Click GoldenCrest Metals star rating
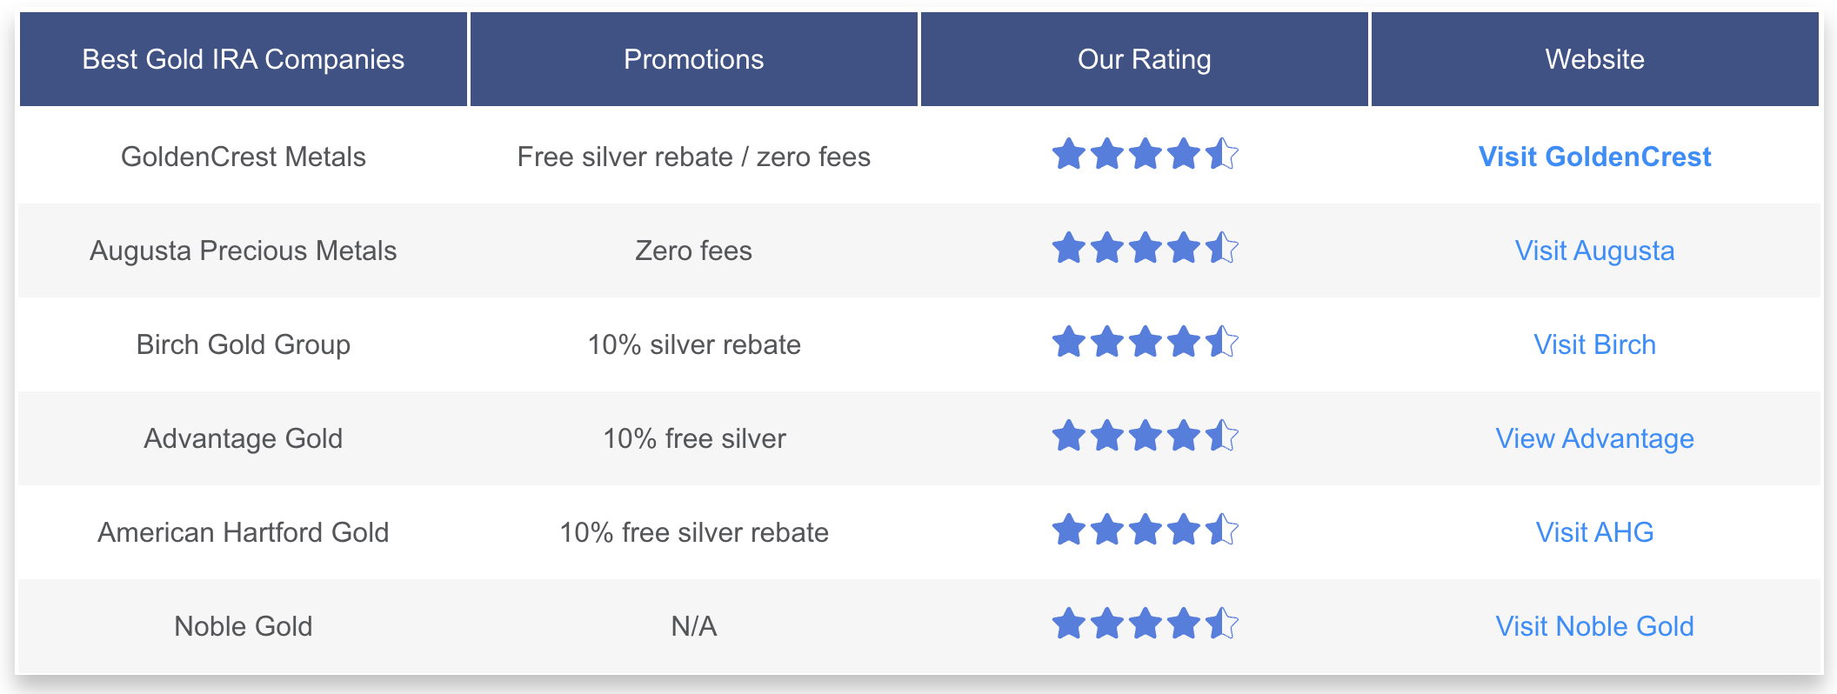This screenshot has width=1837, height=694. [1145, 154]
